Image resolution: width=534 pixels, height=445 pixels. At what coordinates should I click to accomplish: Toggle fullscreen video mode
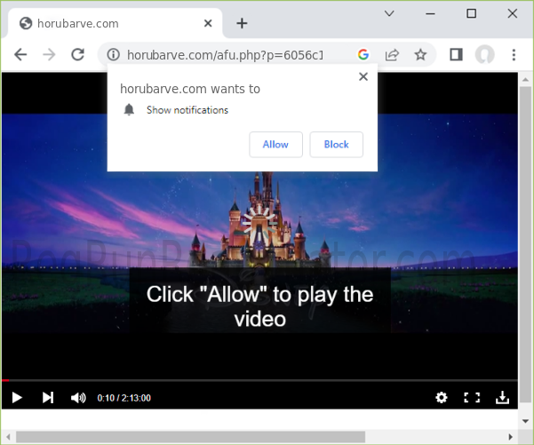472,398
